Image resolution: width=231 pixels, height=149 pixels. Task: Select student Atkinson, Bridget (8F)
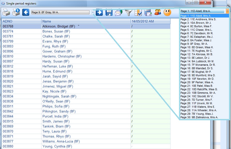(x=86, y=26)
